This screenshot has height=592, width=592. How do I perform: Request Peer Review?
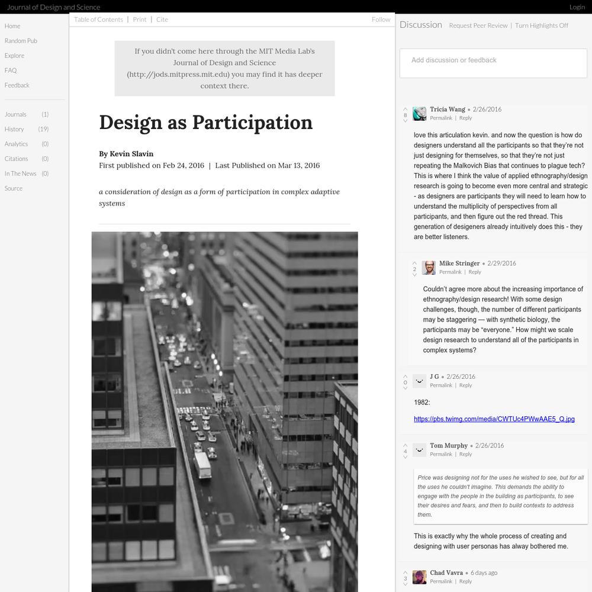(x=478, y=25)
